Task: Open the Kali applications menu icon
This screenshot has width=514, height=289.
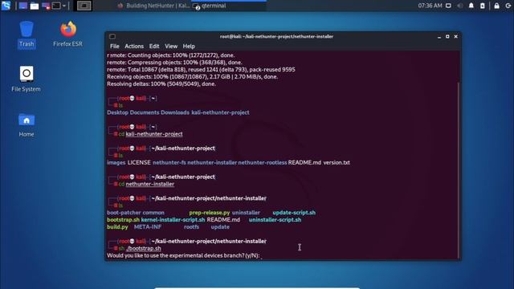Action: [x=6, y=6]
